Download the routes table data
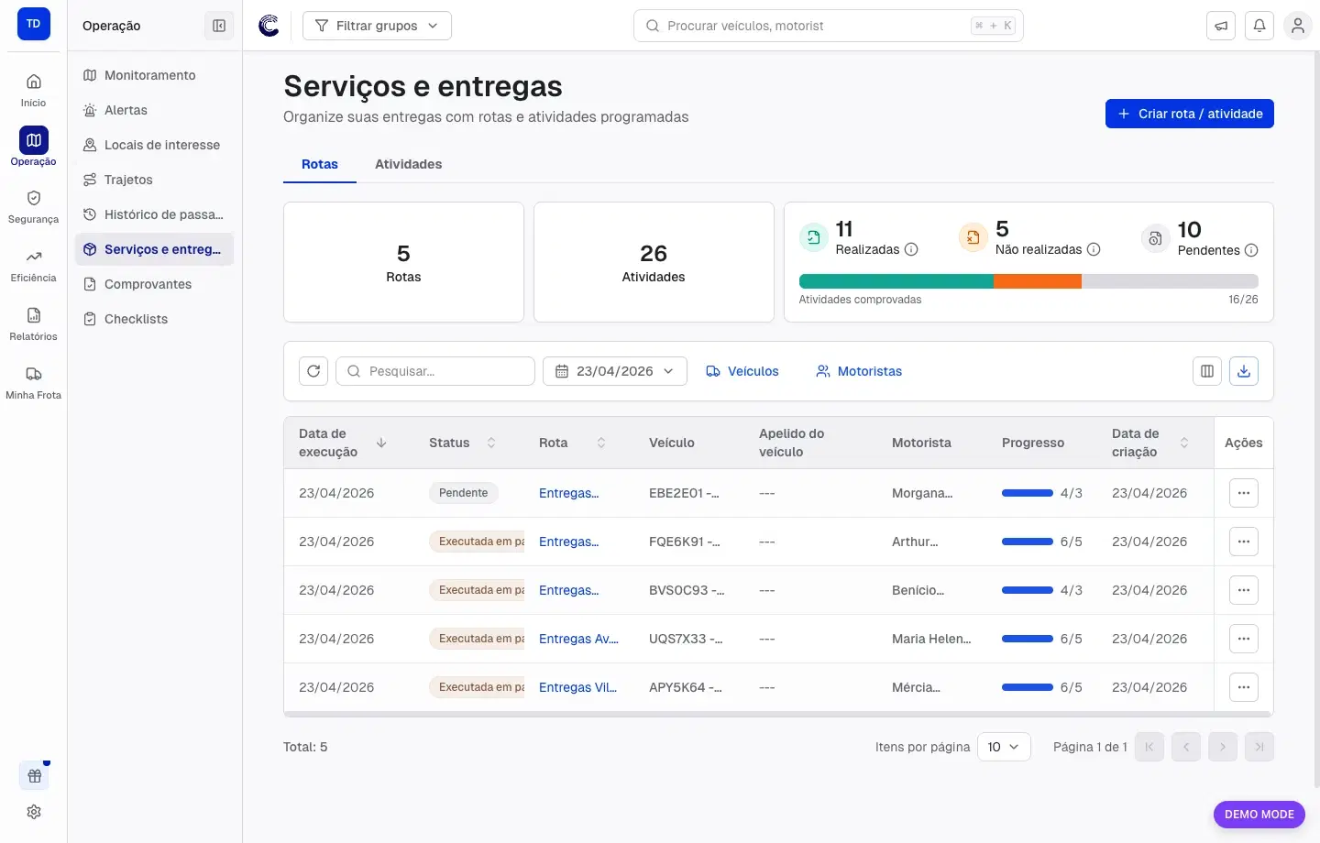 pyautogui.click(x=1244, y=371)
